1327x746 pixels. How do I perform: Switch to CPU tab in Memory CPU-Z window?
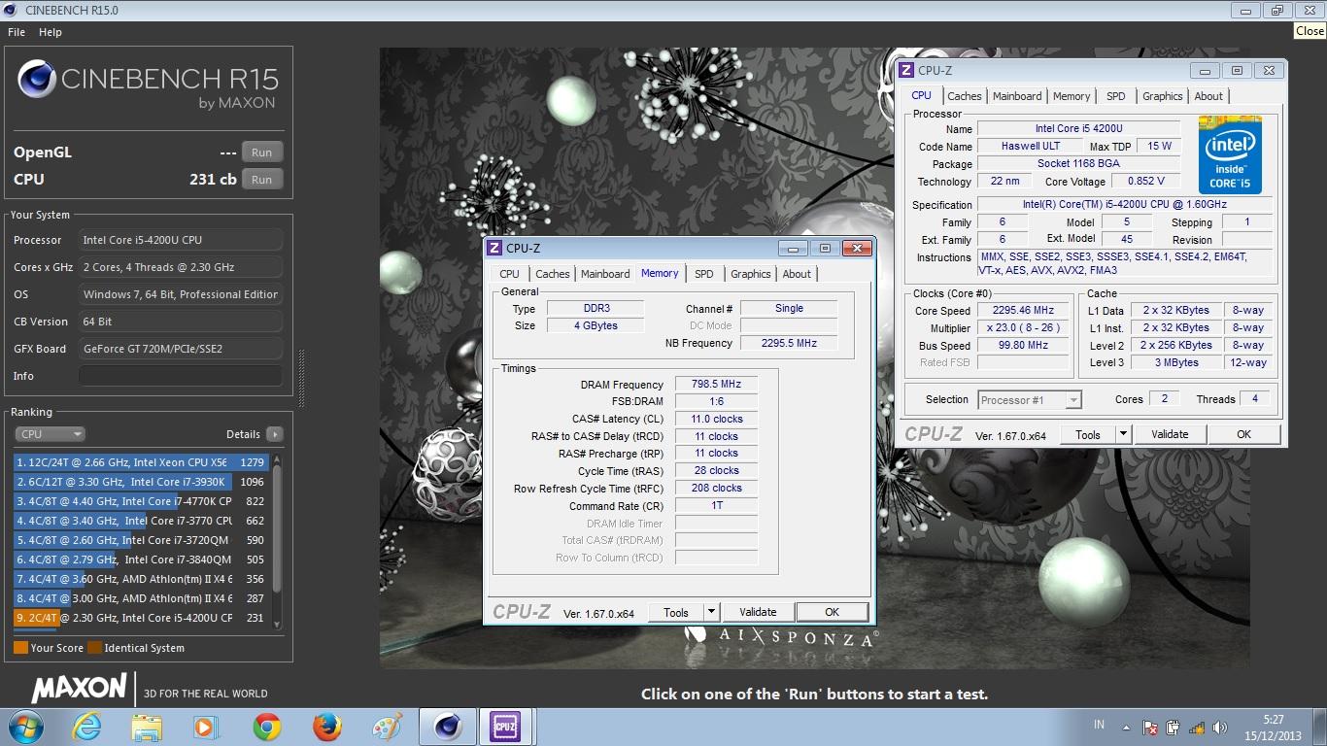(509, 274)
